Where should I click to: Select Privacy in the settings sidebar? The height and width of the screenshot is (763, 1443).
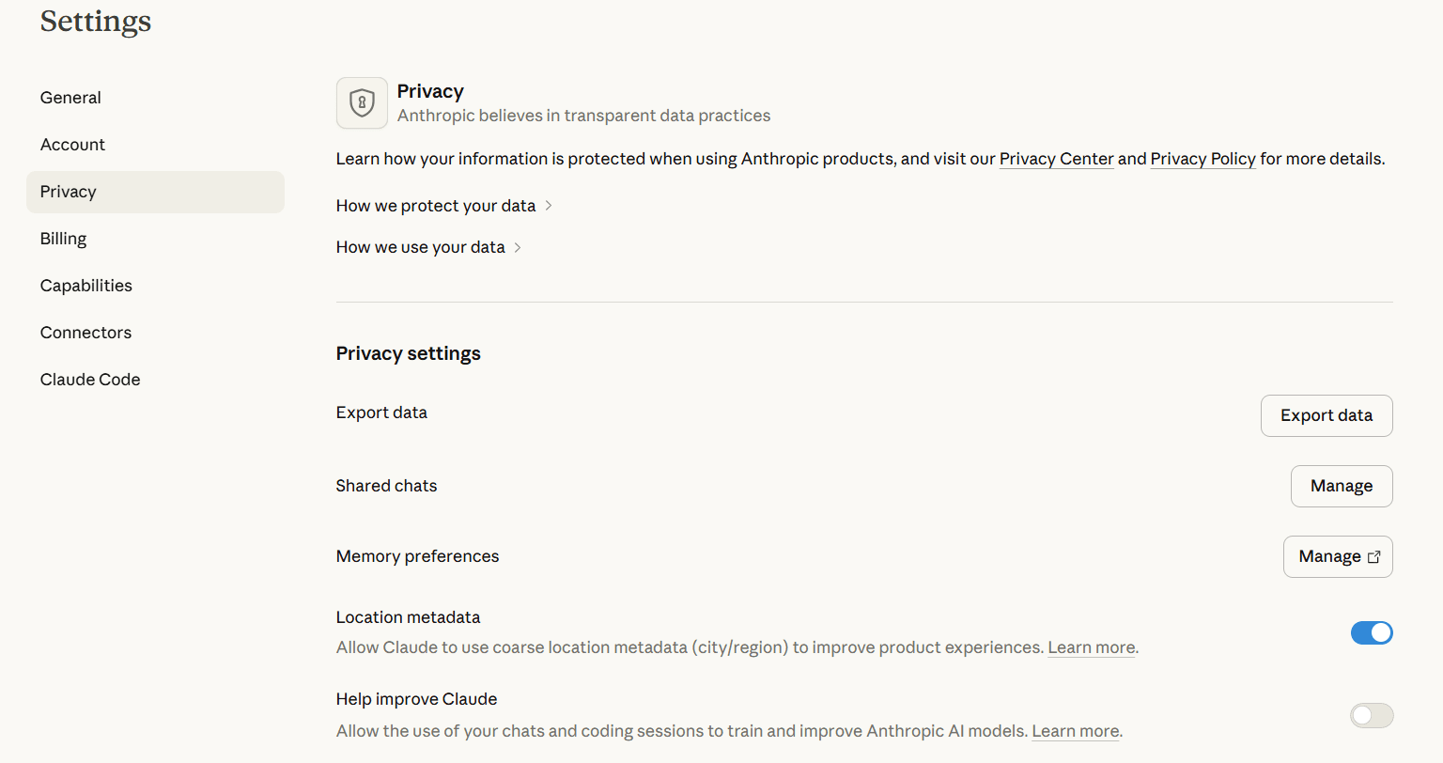(x=69, y=192)
